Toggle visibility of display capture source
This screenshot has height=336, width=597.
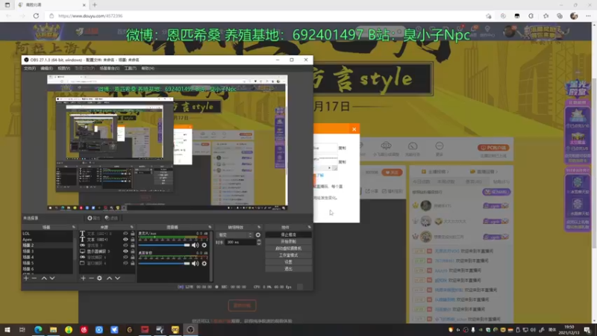pyautogui.click(x=125, y=251)
